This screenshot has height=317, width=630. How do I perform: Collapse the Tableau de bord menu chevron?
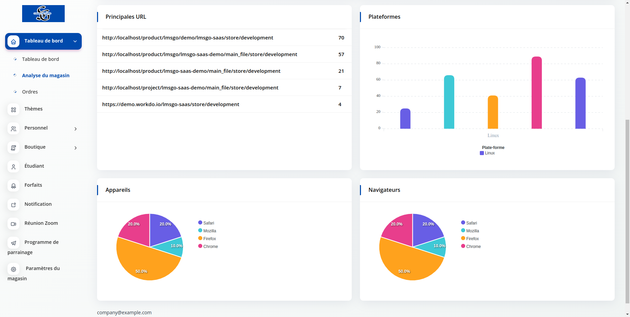(75, 41)
